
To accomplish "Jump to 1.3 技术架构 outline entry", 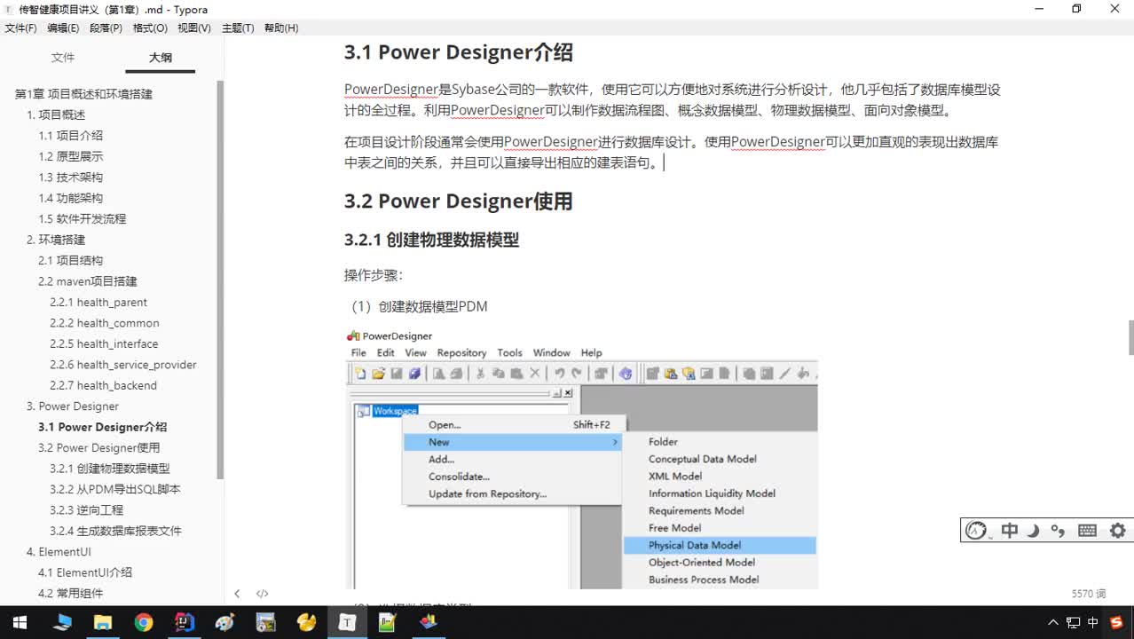I will pyautogui.click(x=71, y=177).
